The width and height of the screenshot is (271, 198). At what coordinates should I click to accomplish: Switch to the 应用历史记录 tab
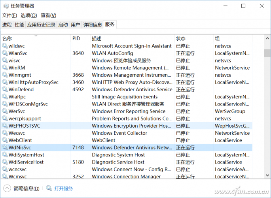coord(41,25)
